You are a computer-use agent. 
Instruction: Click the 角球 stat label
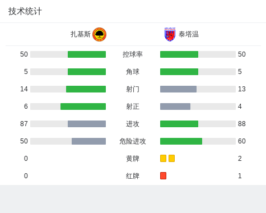point(133,72)
